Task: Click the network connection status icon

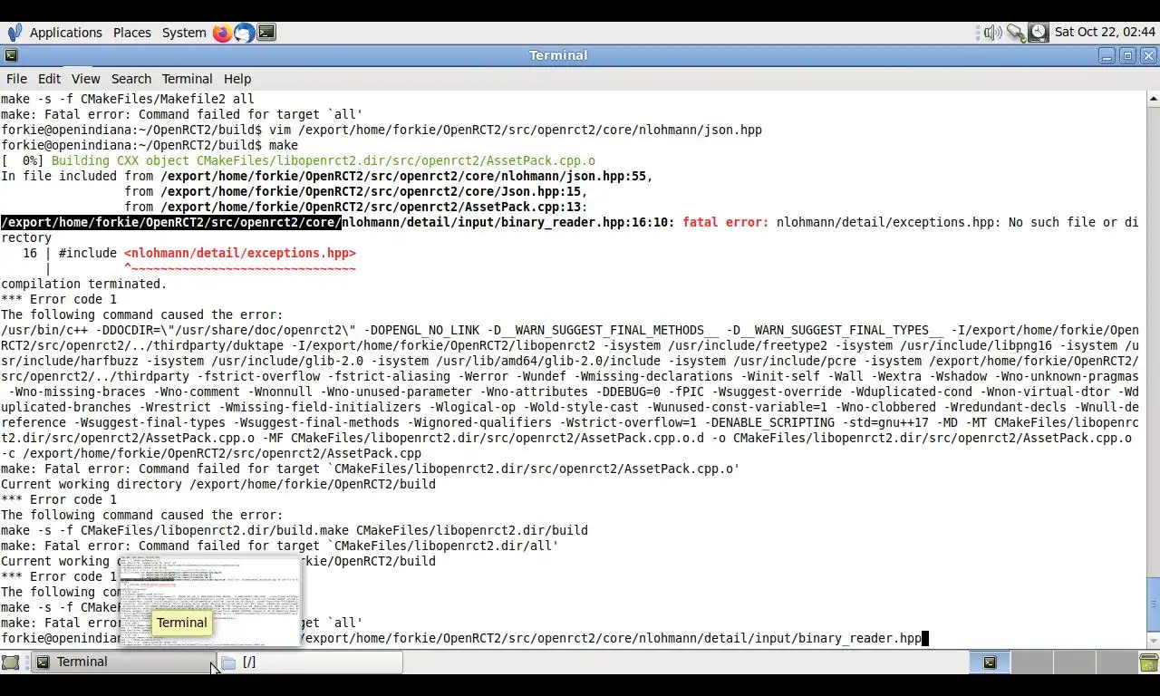Action: click(1015, 33)
